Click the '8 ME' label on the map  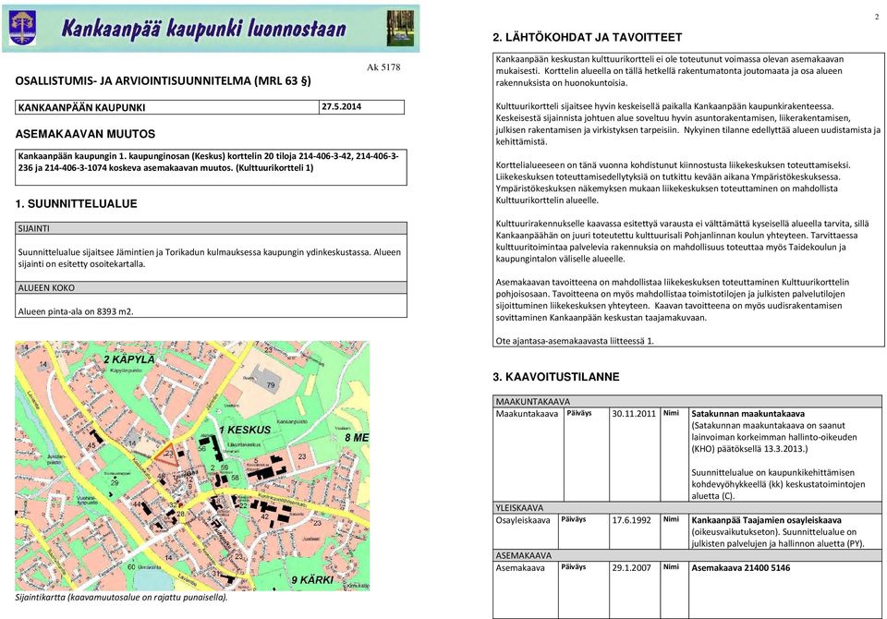point(357,437)
